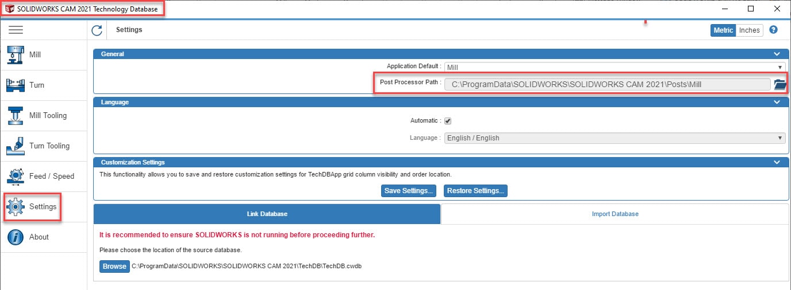
Task: Open the Turn Tooling icon
Action: click(x=14, y=146)
